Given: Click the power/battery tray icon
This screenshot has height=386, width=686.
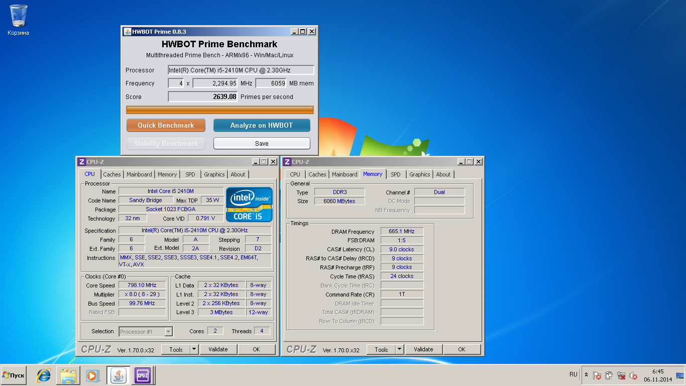Looking at the screenshot, I should [609, 375].
